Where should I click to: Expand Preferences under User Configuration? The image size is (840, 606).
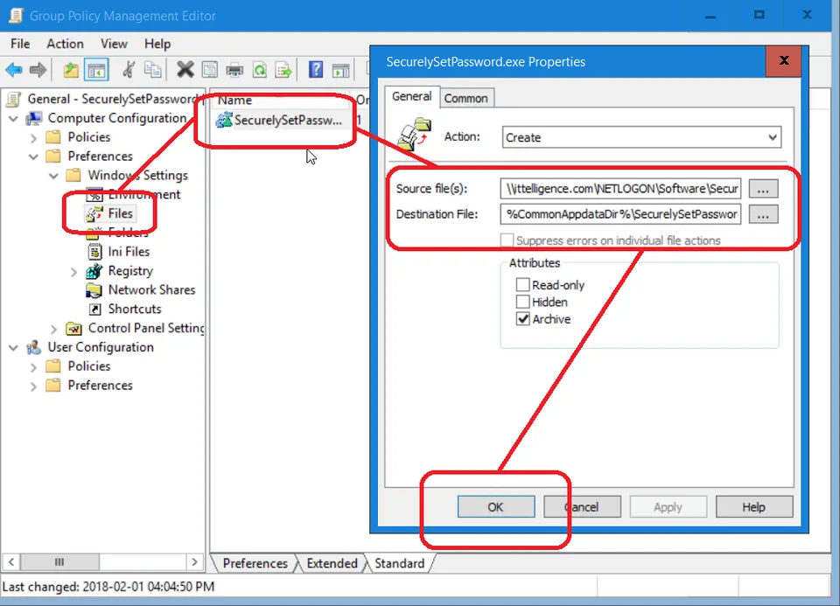33,386
